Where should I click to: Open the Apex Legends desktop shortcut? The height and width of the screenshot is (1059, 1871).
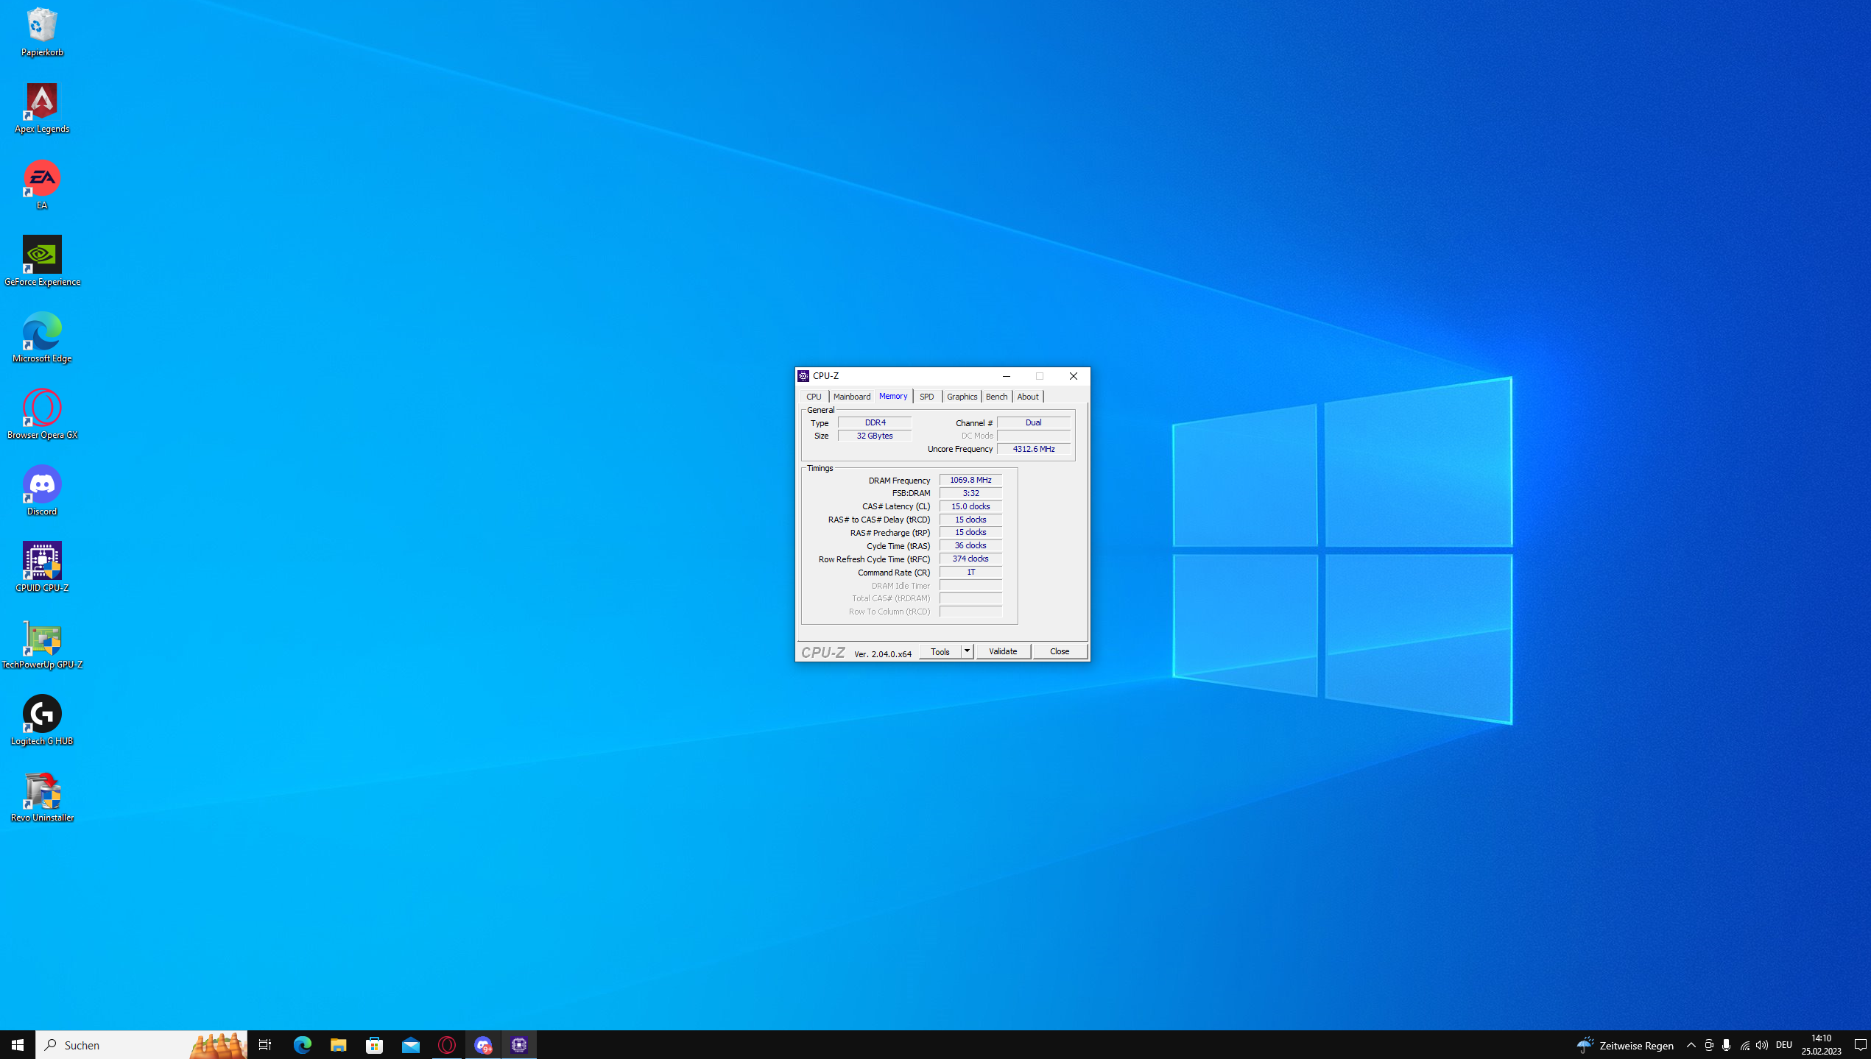pyautogui.click(x=42, y=102)
